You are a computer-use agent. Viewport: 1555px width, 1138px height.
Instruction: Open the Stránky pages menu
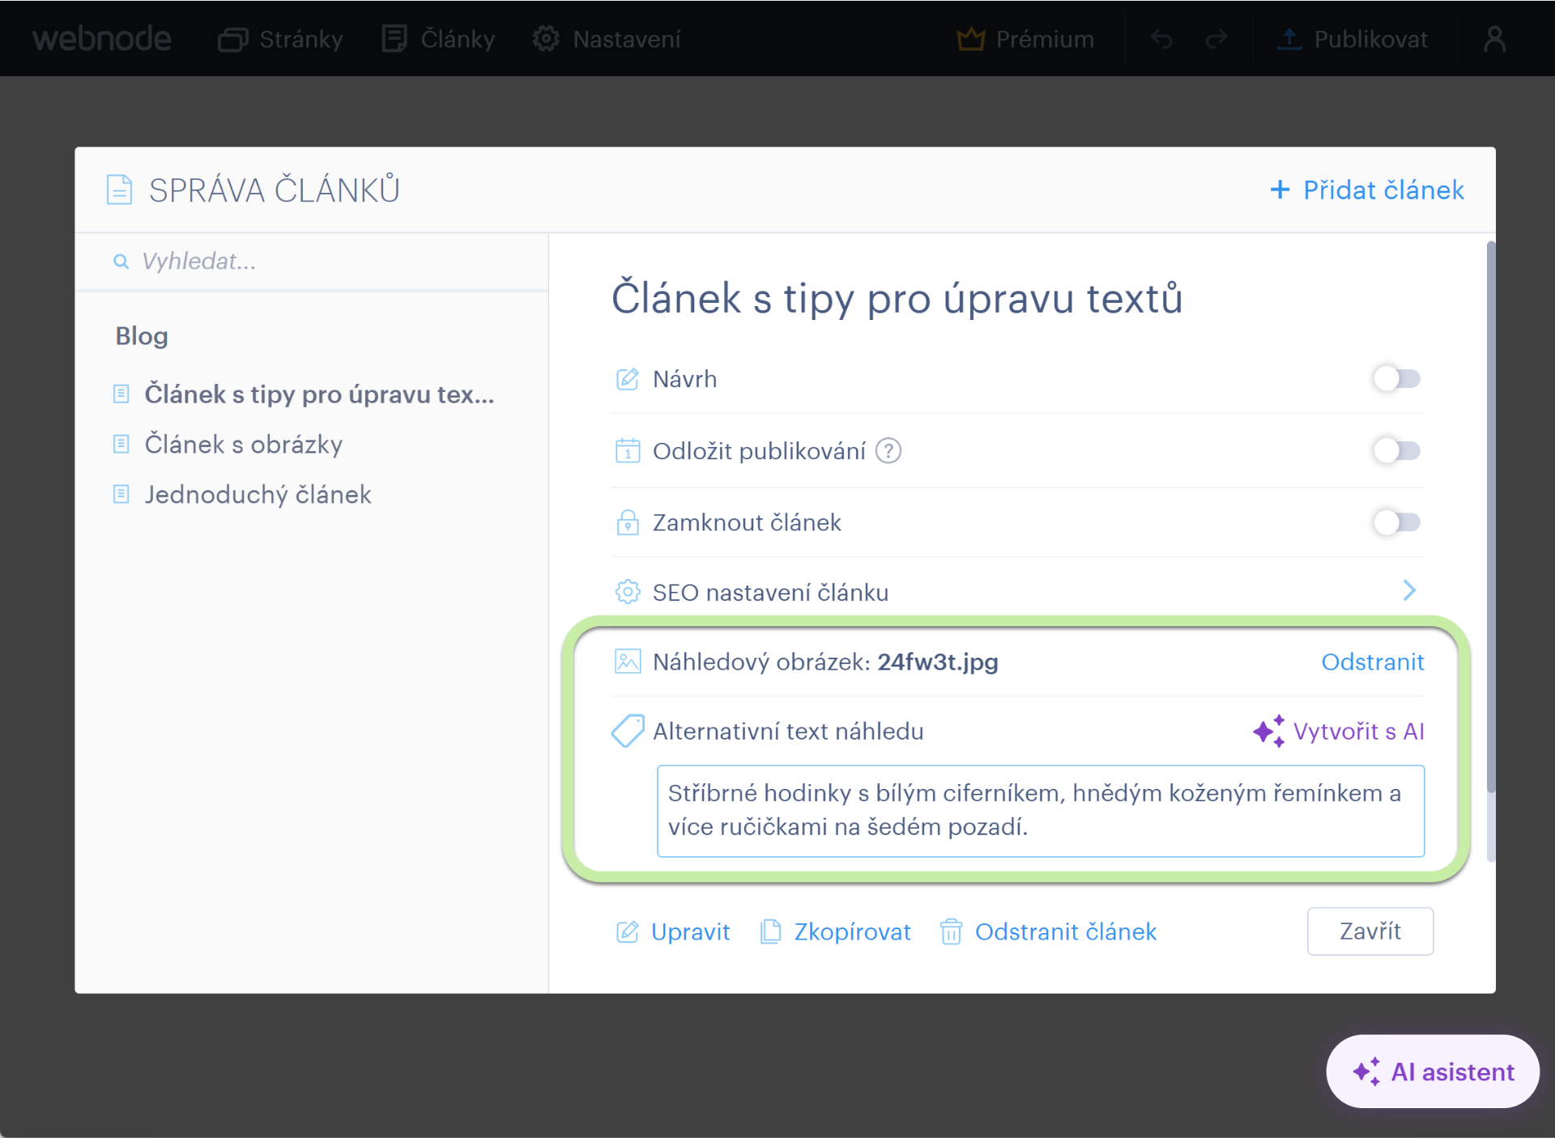click(280, 39)
